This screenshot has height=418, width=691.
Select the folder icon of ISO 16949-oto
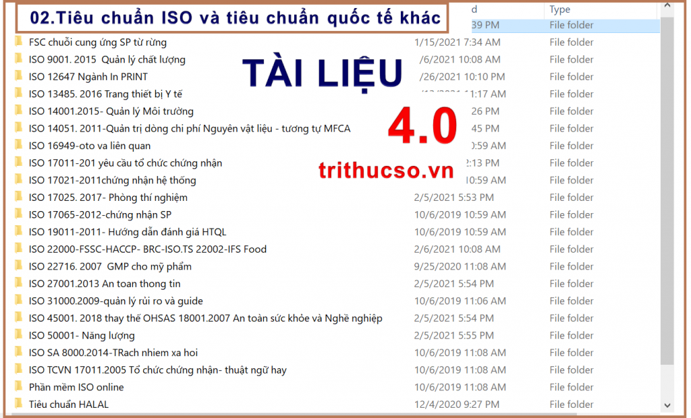tap(18, 146)
